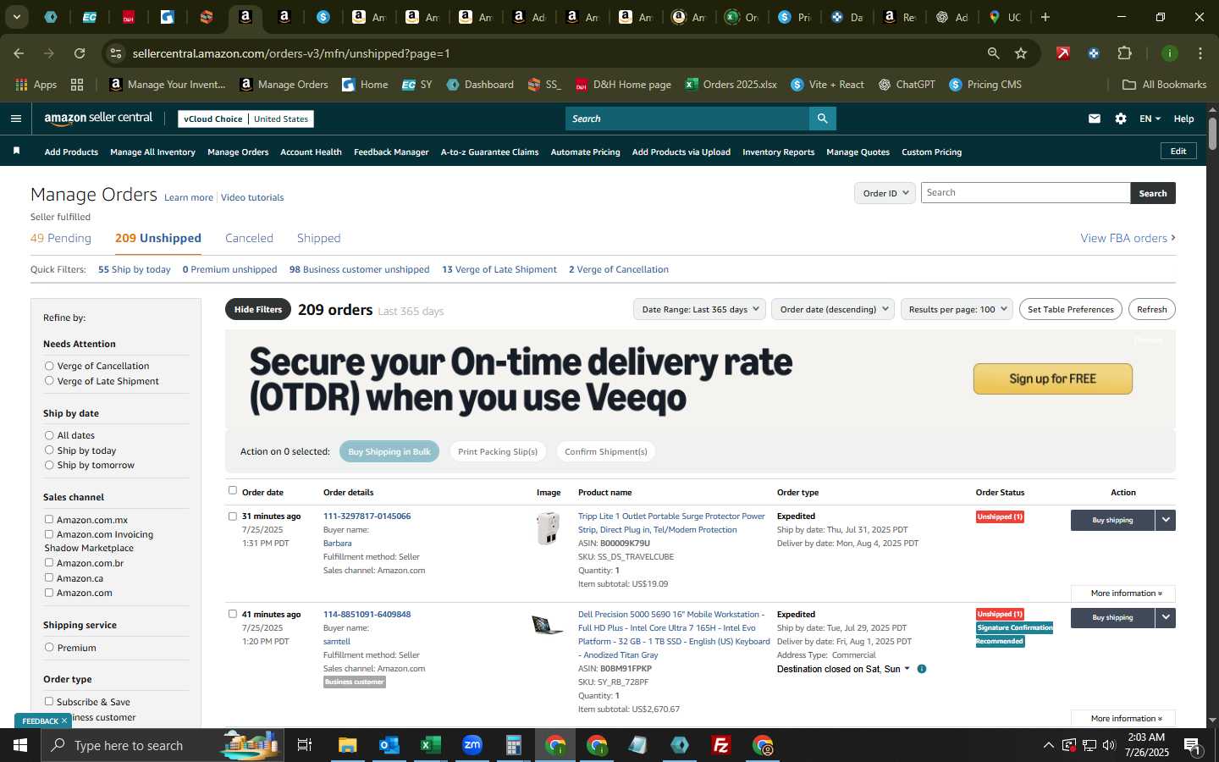
Task: Click the Confirm Shipment(s) button
Action: (x=606, y=451)
